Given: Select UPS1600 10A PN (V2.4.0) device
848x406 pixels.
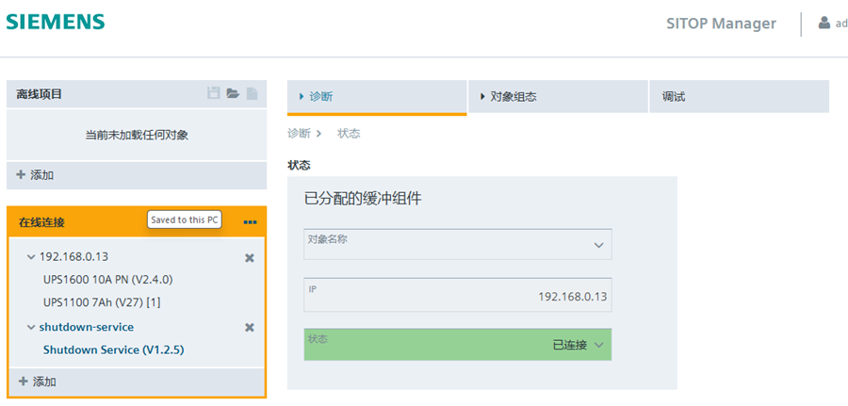Looking at the screenshot, I should 107,280.
